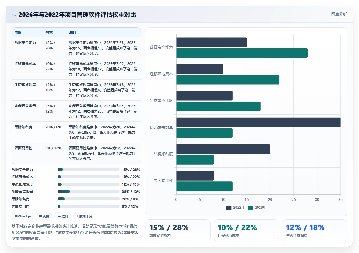Click the 35 tick on the x-axis
This screenshot has height=253, width=359.
pos(340,200)
